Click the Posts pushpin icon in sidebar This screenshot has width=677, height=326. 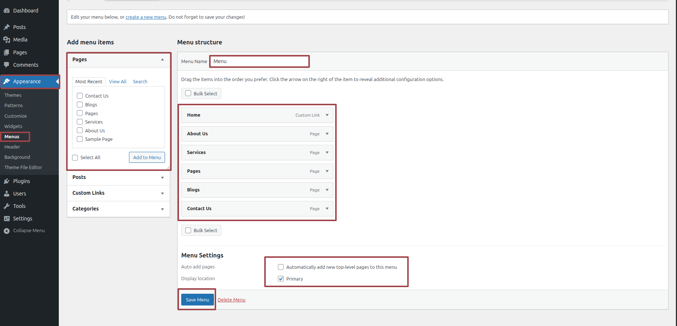(x=7, y=27)
